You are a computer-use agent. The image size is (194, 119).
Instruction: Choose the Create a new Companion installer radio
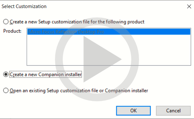point(6,74)
